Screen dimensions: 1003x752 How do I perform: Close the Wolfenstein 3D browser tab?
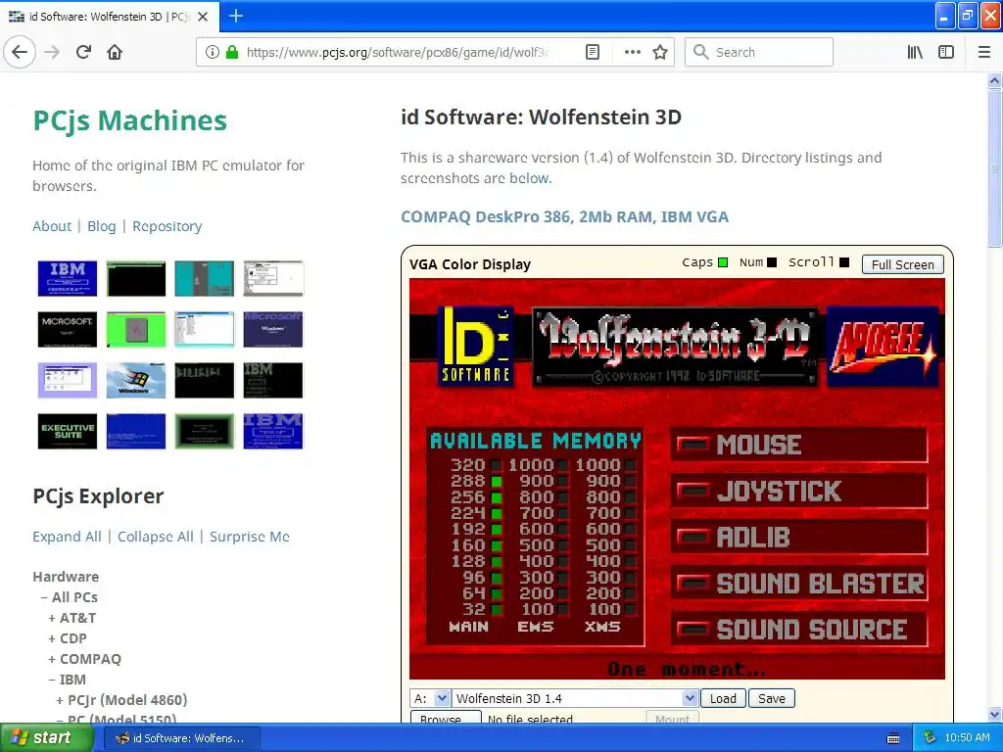pos(203,17)
